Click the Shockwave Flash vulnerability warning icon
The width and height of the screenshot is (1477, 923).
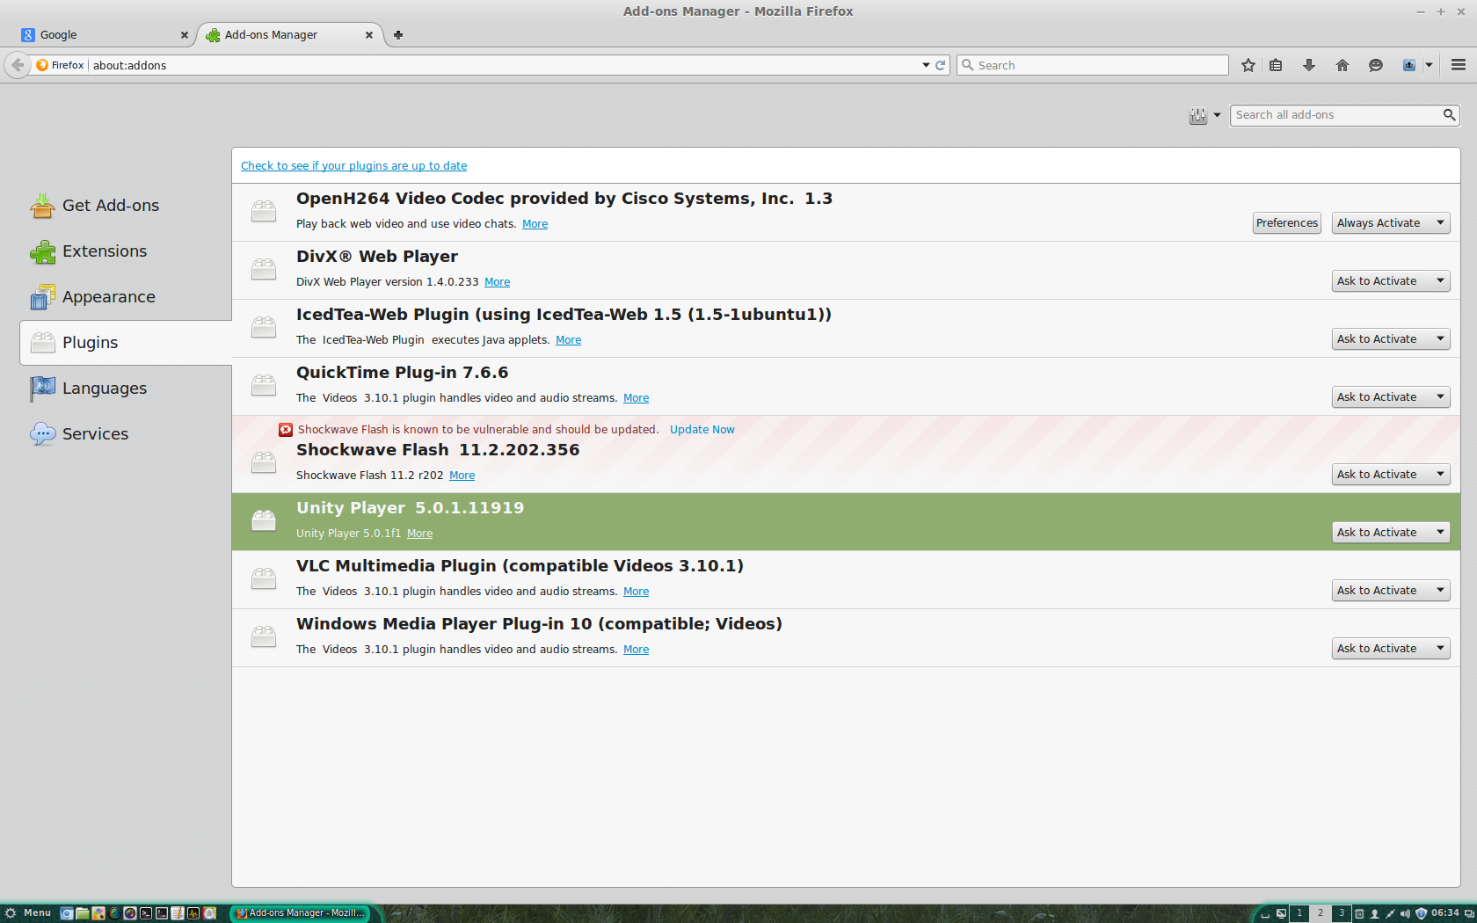click(x=286, y=430)
